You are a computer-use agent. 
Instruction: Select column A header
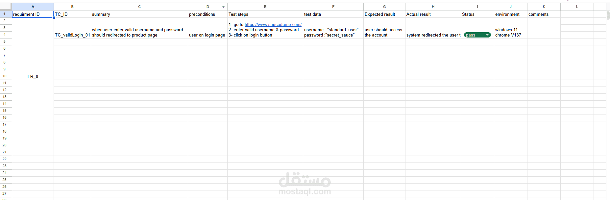tap(33, 7)
